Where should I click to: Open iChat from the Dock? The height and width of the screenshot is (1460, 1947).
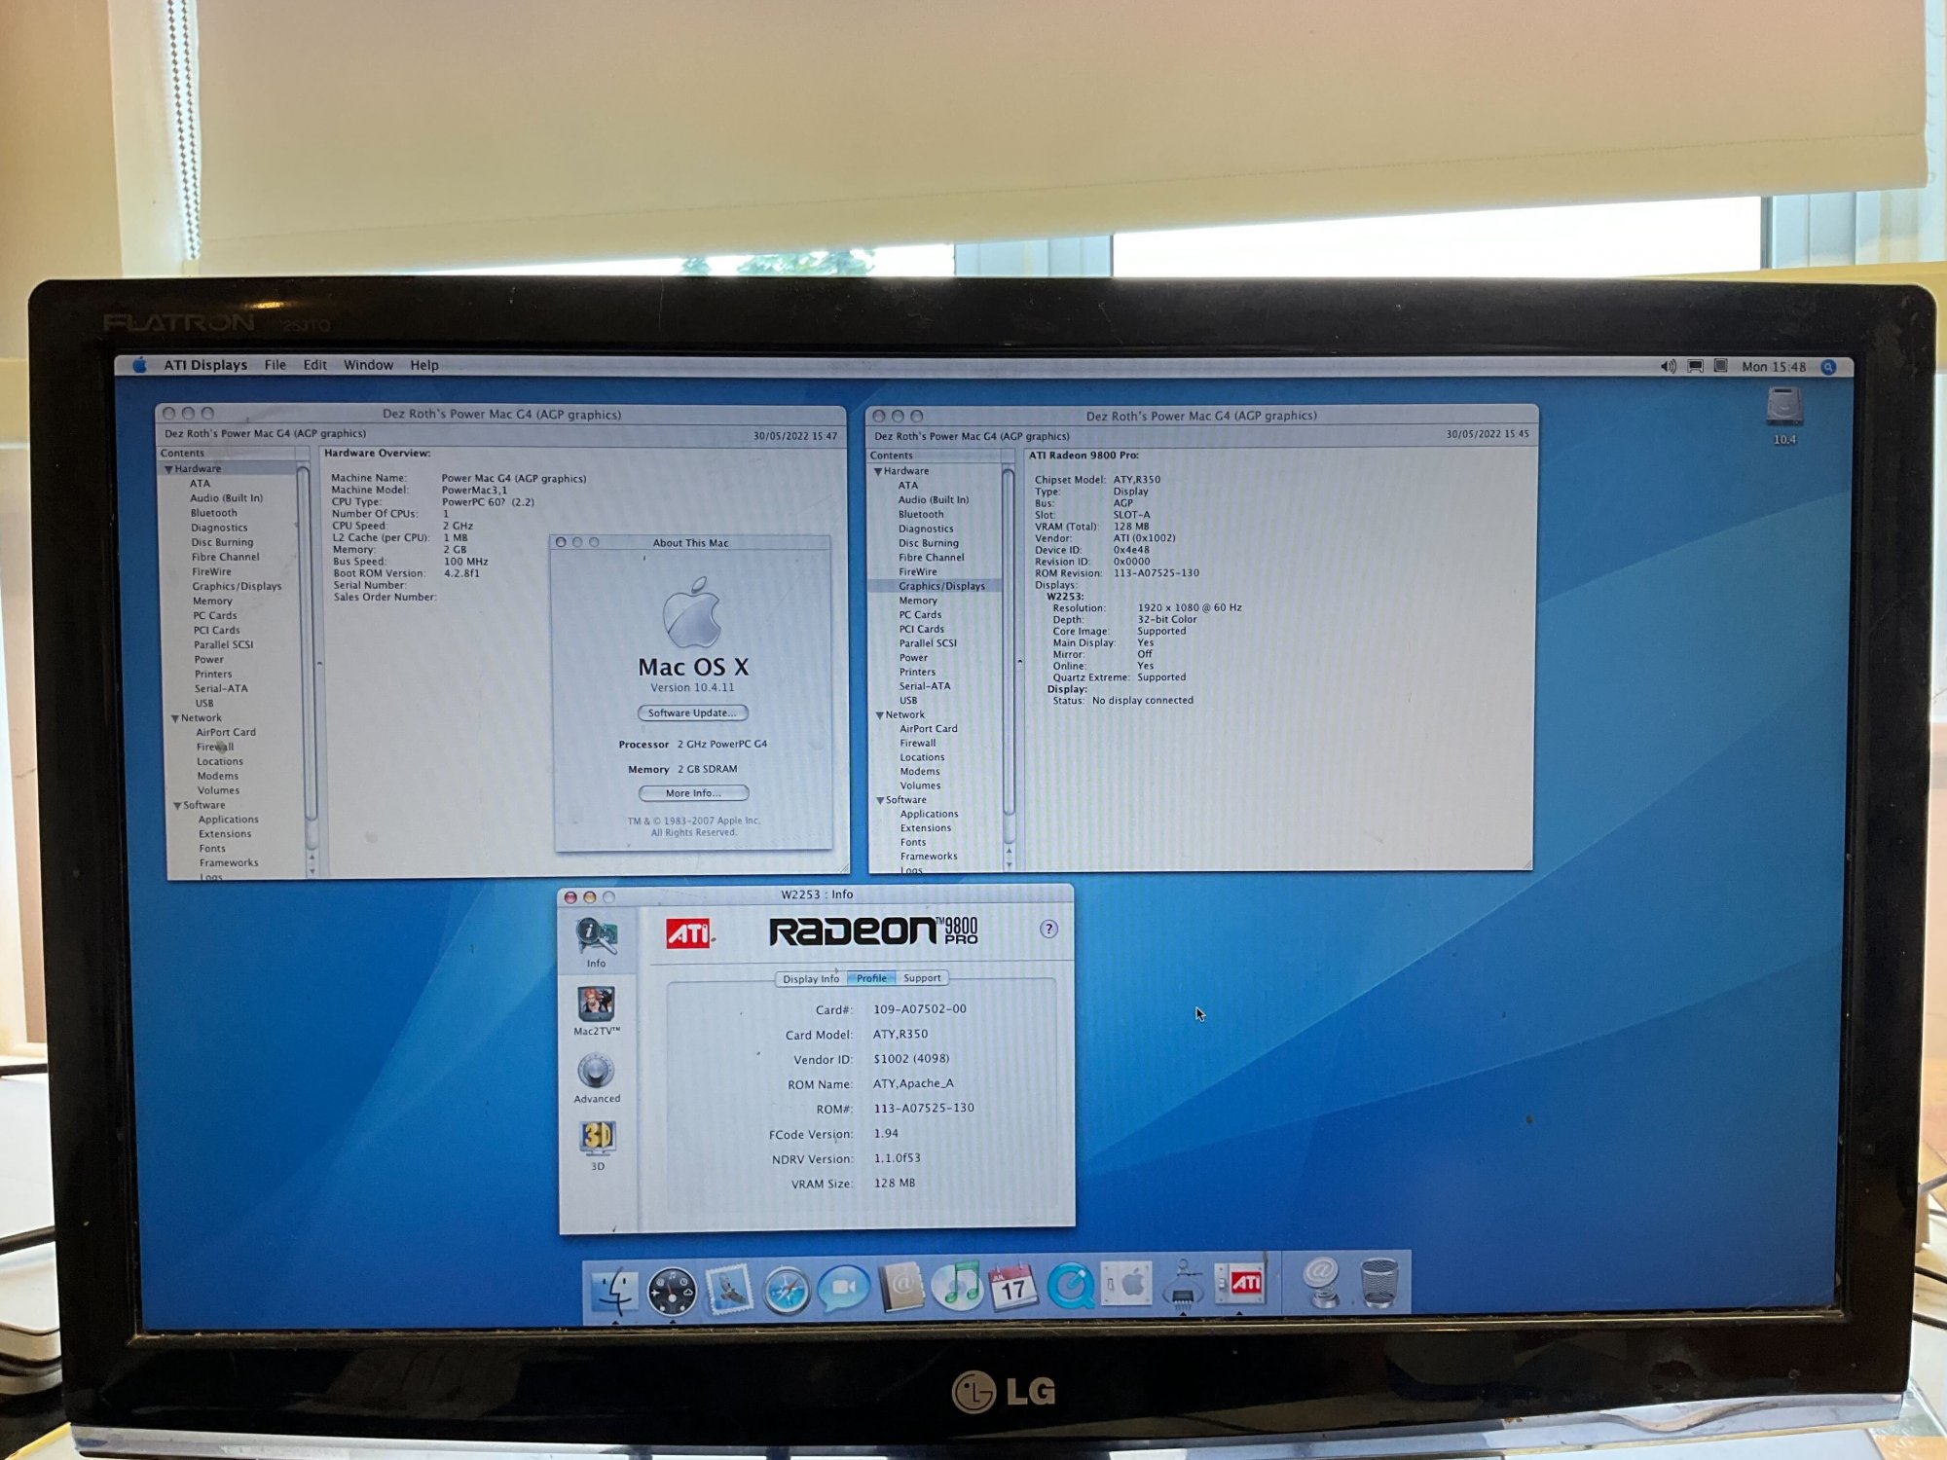tap(843, 1288)
